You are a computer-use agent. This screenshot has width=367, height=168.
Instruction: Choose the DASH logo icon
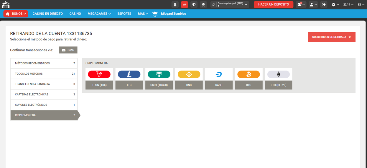point(219,74)
